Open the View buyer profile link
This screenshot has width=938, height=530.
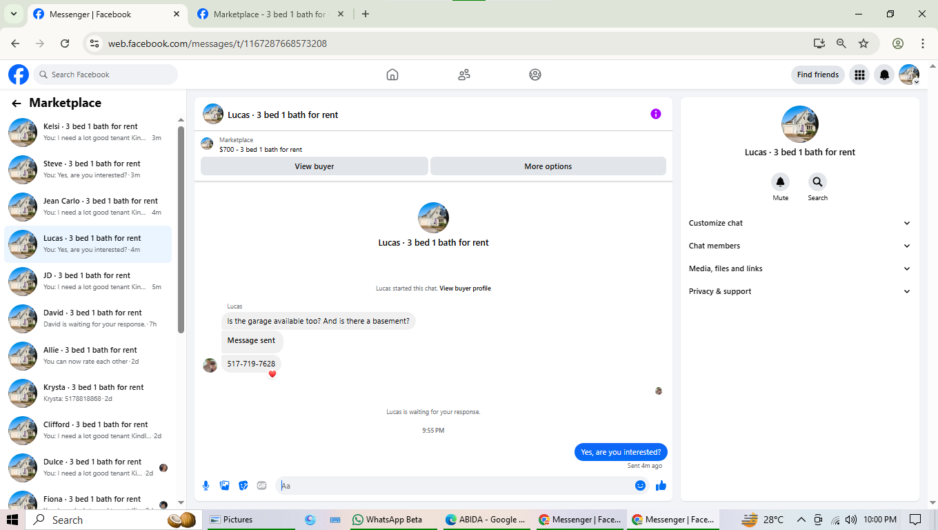pos(465,288)
